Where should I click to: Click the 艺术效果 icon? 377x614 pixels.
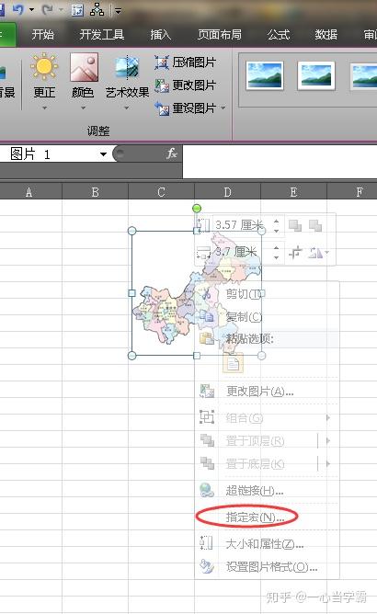click(127, 67)
